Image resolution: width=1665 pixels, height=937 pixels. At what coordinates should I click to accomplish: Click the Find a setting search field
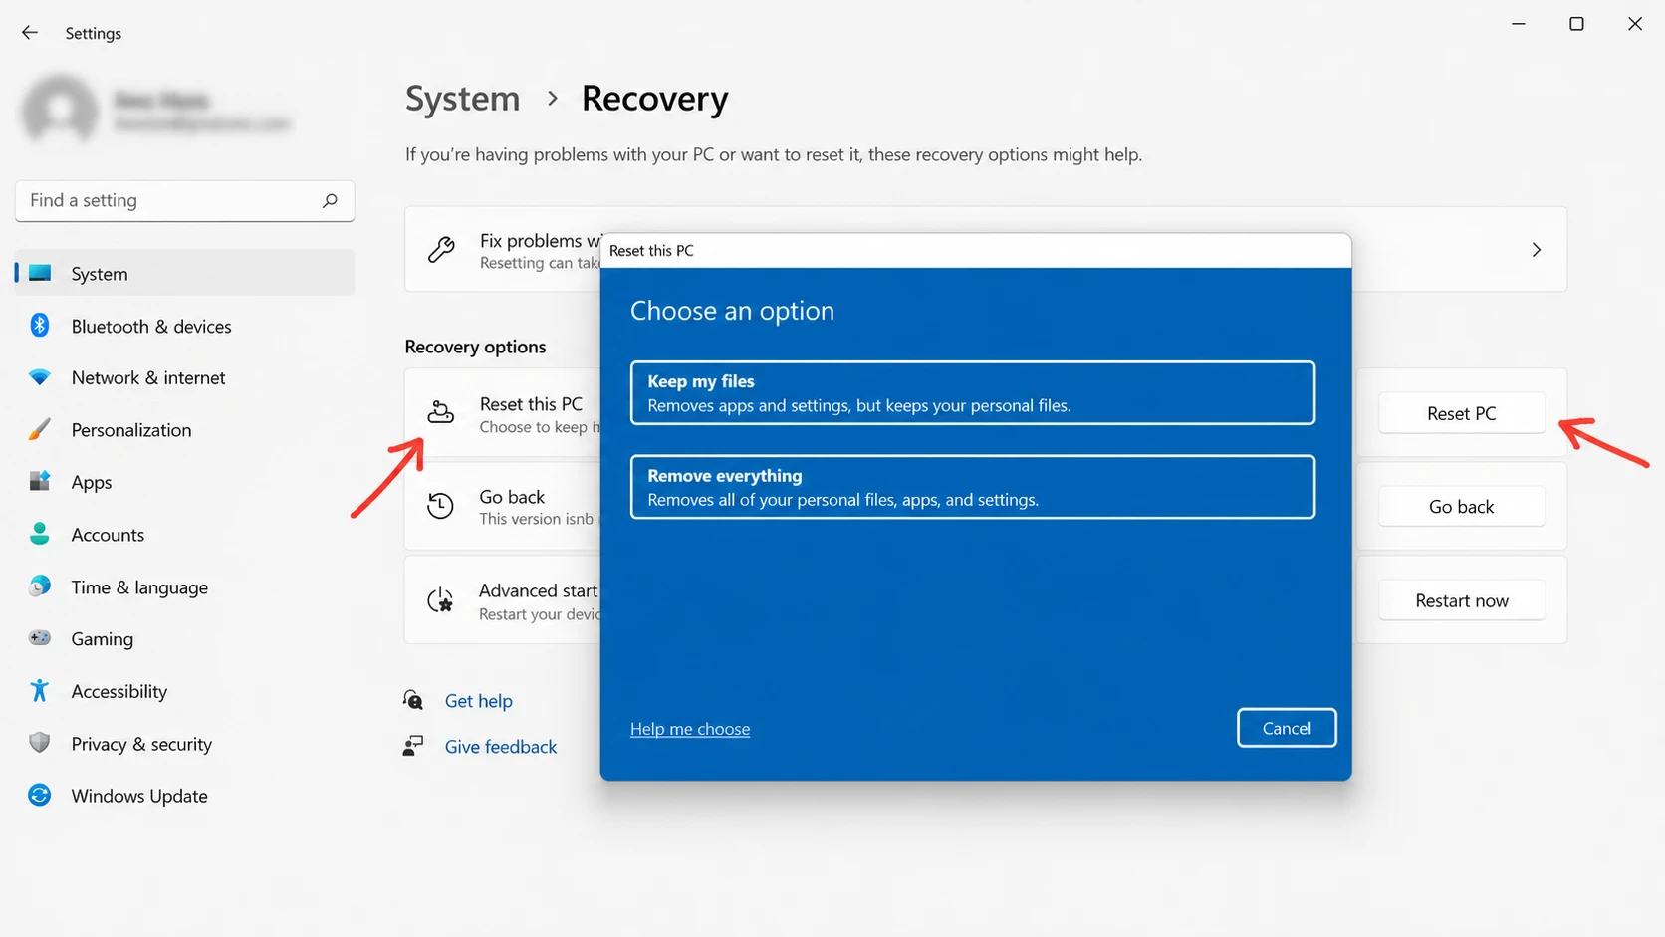[185, 200]
